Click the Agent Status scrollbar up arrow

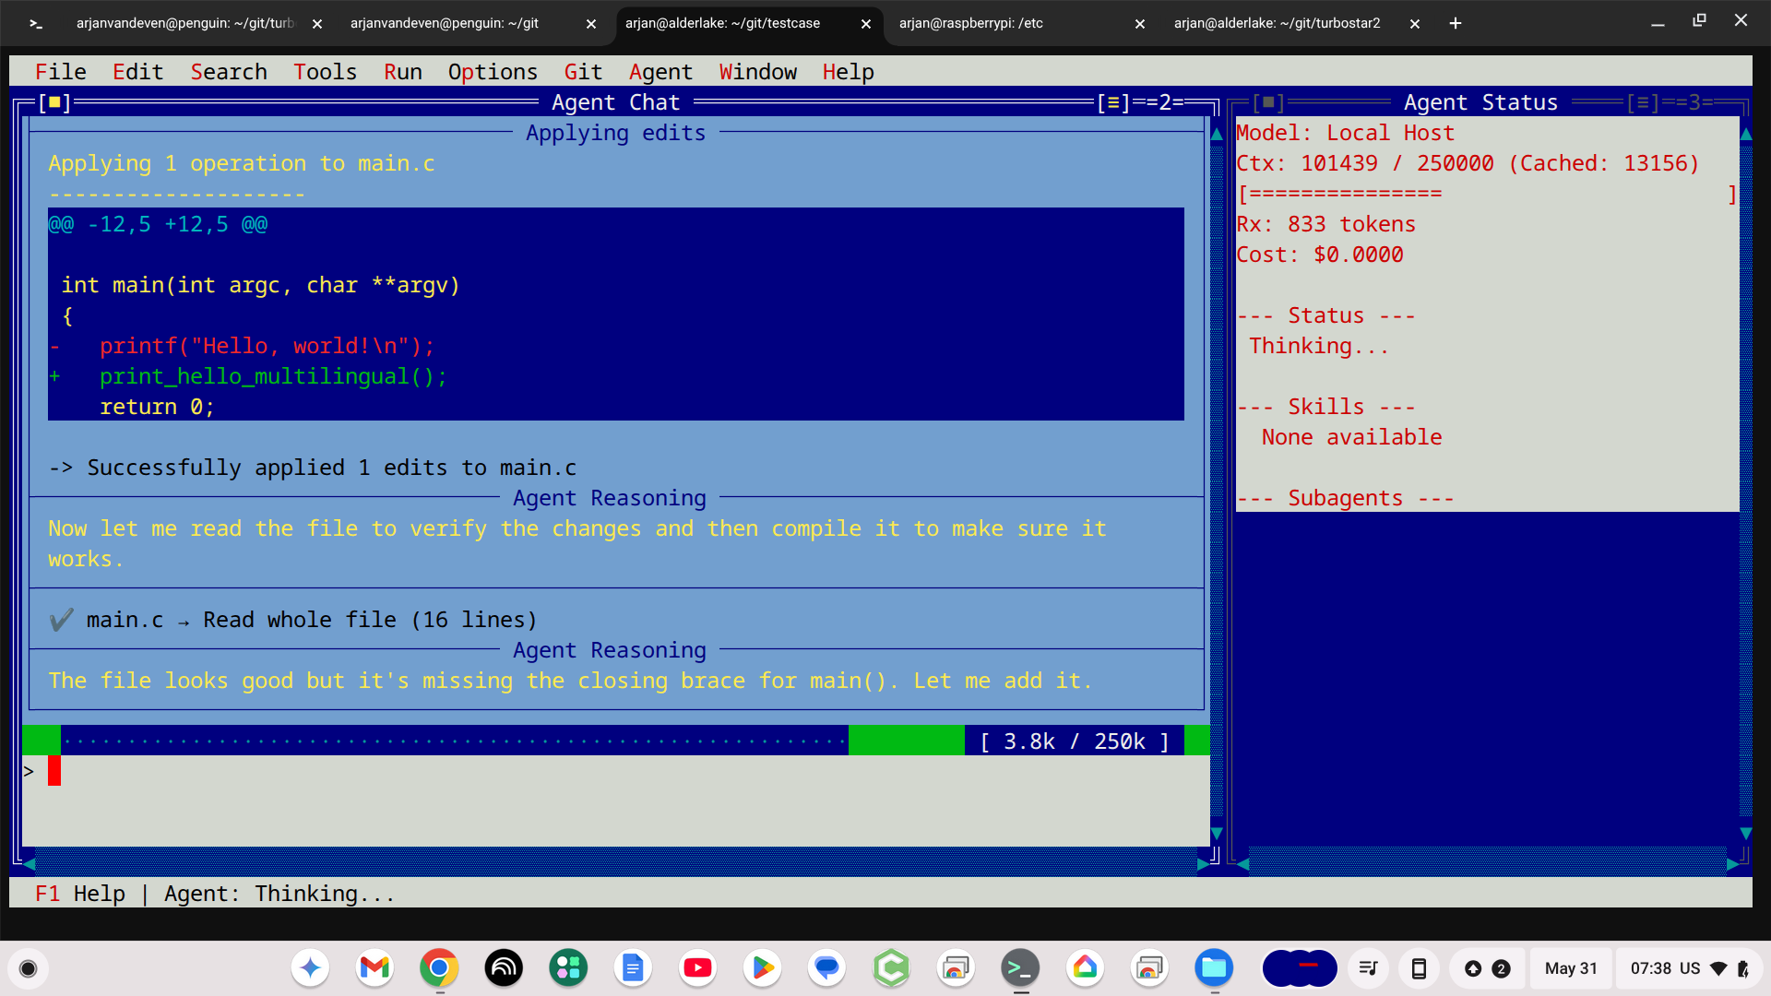pyautogui.click(x=1746, y=134)
